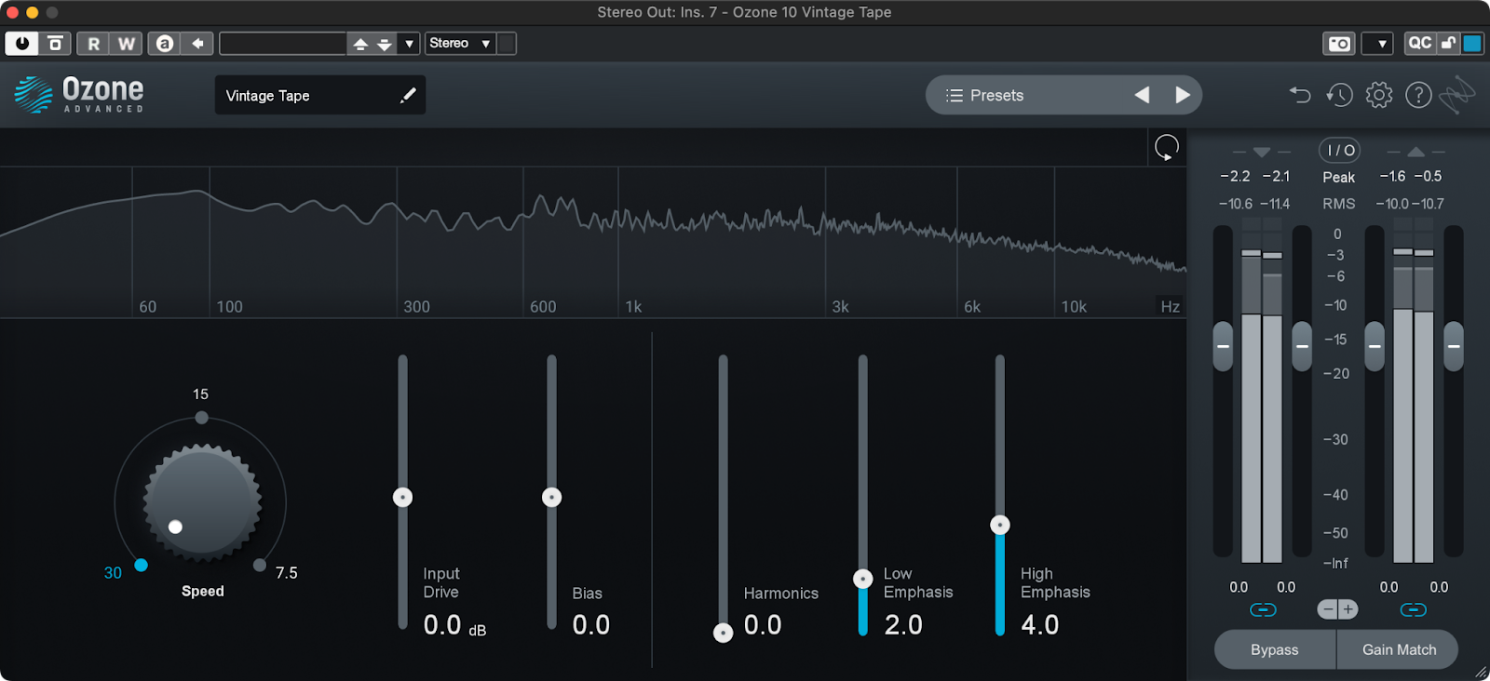Click the I/O meter mode button
The height and width of the screenshot is (681, 1490).
pos(1340,150)
